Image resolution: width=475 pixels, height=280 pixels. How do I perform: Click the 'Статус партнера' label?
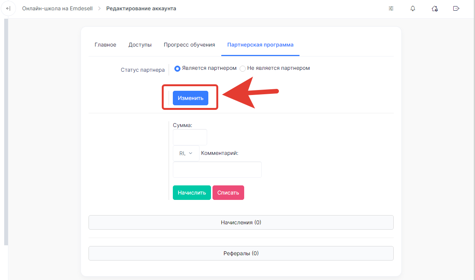click(143, 70)
